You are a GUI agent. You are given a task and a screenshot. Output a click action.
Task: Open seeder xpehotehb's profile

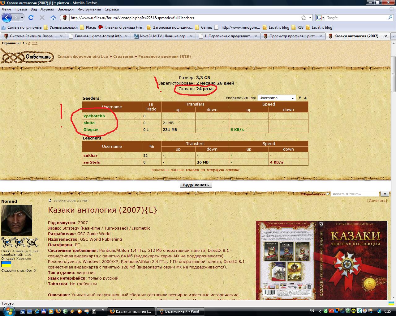point(94,116)
